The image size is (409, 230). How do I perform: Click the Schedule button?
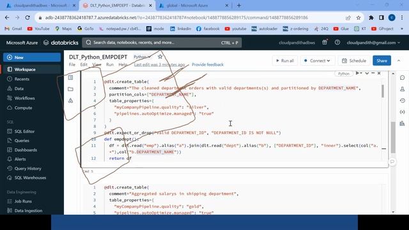tap(354, 61)
